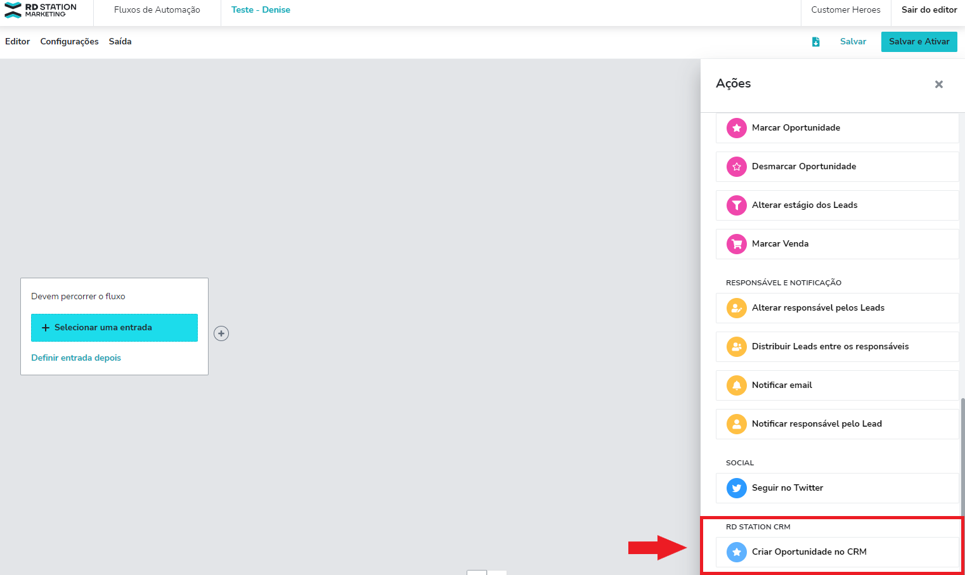This screenshot has width=965, height=575.
Task: Open the Configurações tab
Action: [x=69, y=42]
